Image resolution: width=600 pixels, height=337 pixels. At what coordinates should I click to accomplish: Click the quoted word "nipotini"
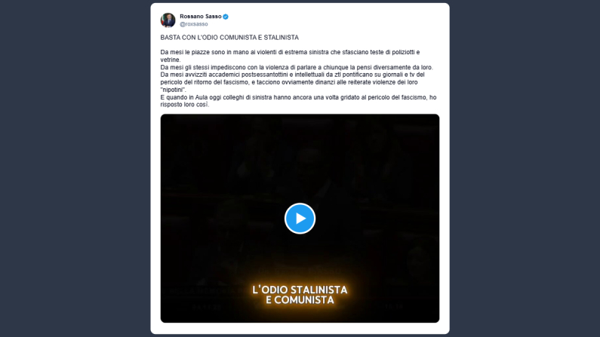pyautogui.click(x=173, y=90)
